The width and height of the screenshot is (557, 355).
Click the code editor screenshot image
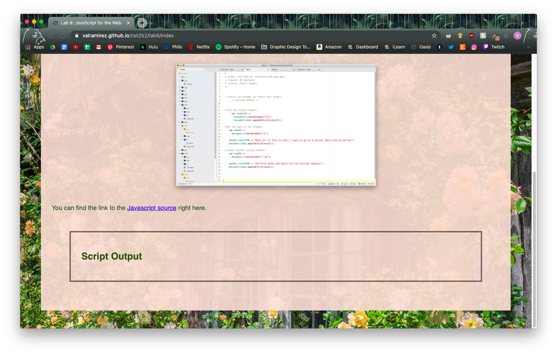tap(276, 125)
